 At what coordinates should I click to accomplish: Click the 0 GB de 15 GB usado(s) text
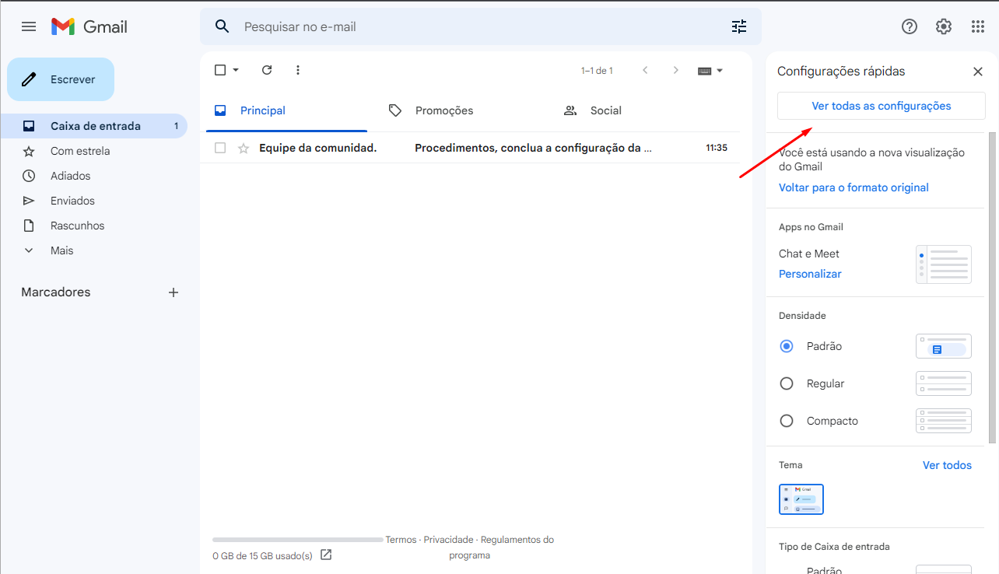tap(262, 556)
